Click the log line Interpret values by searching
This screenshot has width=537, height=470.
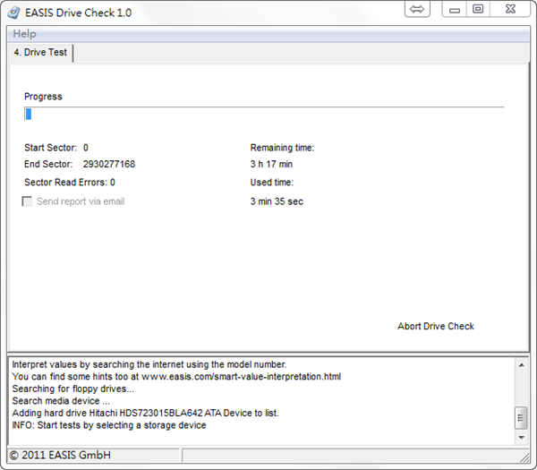[149, 364]
